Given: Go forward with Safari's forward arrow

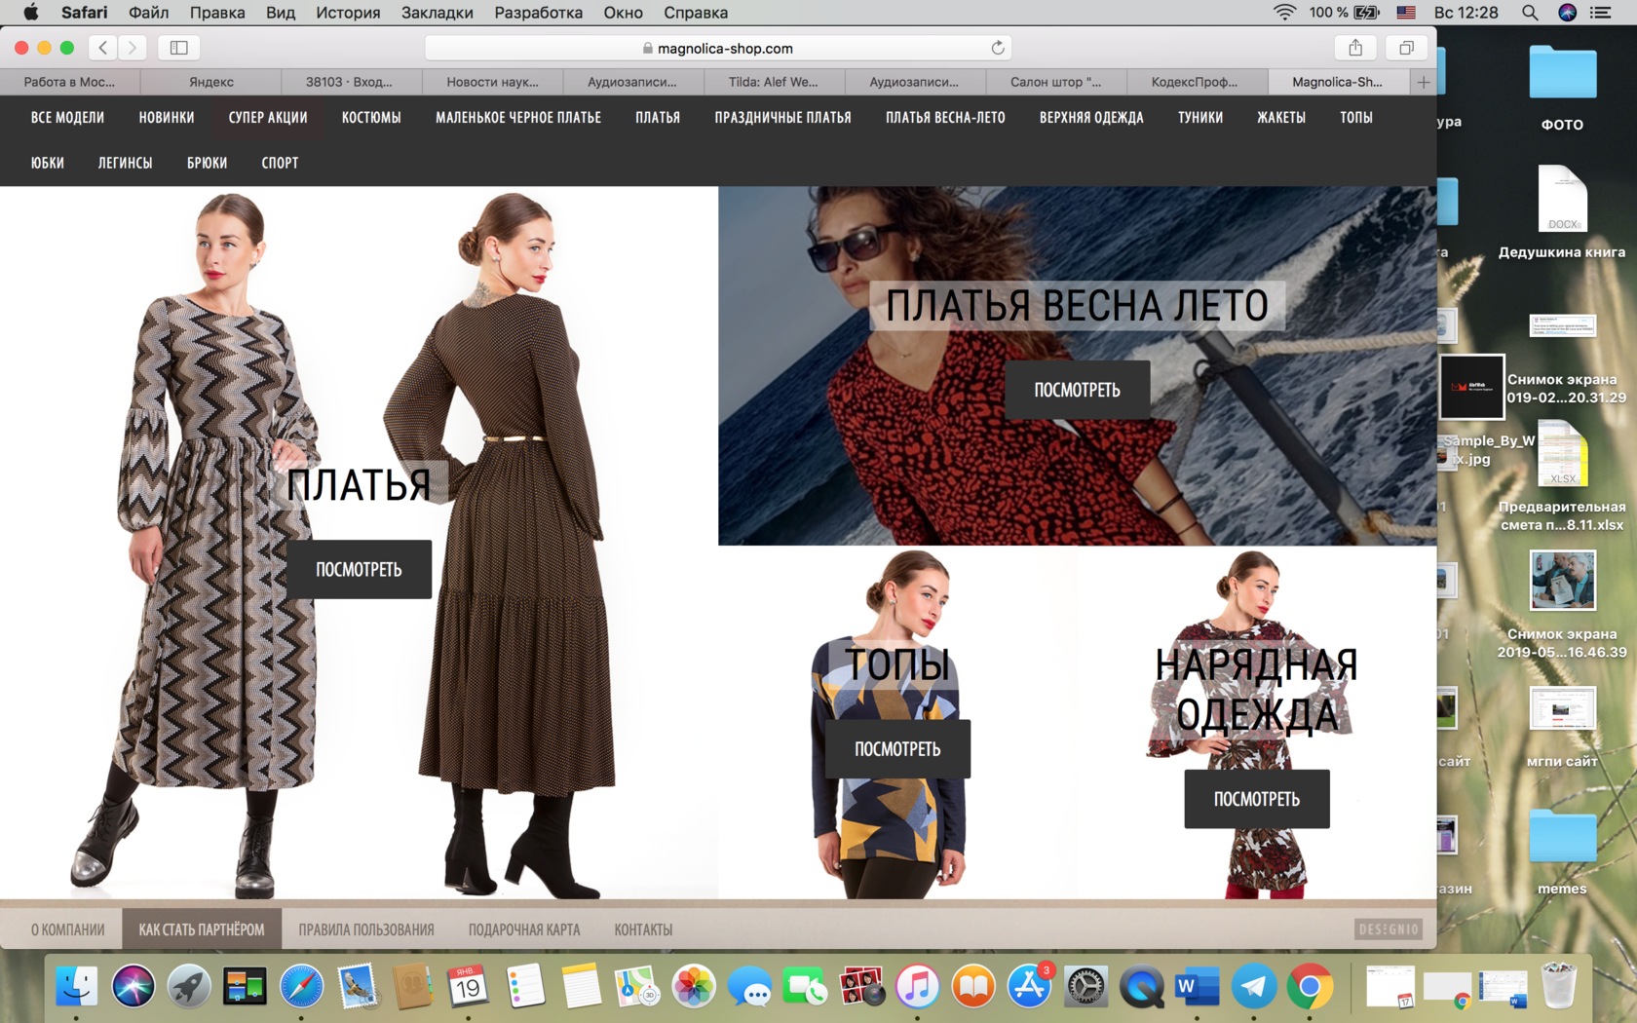Looking at the screenshot, I should (x=133, y=48).
